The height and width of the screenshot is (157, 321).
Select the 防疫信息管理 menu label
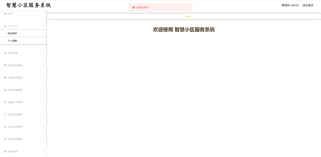coord(15,115)
